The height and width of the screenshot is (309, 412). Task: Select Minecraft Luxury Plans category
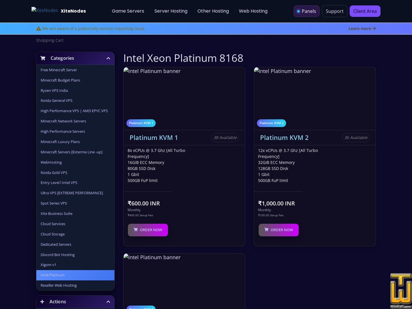point(75,142)
